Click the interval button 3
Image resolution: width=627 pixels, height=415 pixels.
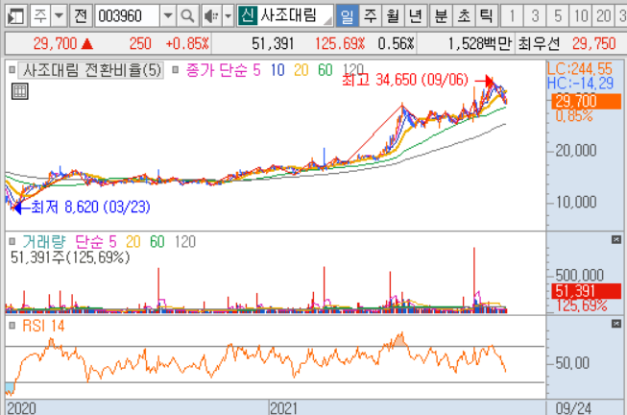535,16
